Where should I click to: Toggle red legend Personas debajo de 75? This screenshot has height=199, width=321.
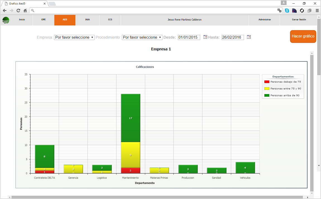[x=283, y=82]
